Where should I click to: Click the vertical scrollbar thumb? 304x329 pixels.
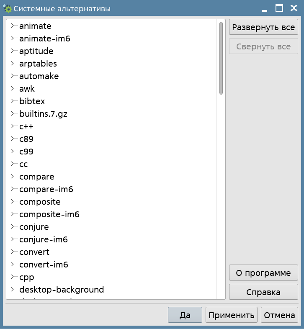coord(221,58)
